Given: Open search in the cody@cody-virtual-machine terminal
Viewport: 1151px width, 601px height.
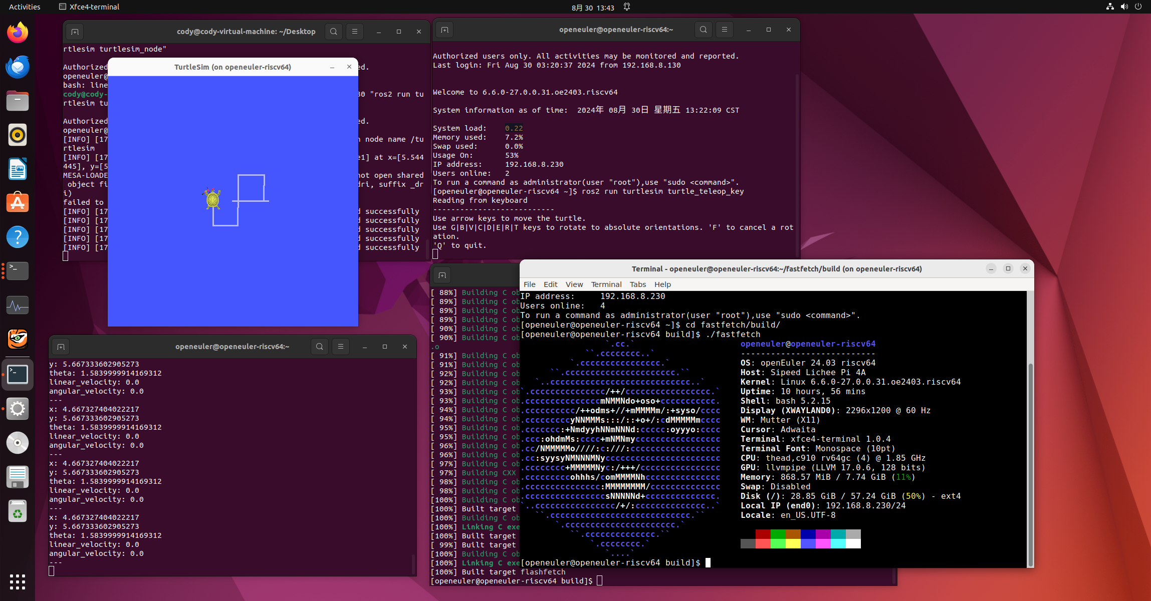Looking at the screenshot, I should click(333, 32).
